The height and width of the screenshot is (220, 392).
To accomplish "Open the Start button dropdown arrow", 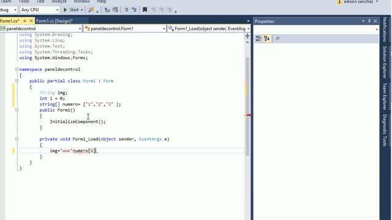I will 81,10.
